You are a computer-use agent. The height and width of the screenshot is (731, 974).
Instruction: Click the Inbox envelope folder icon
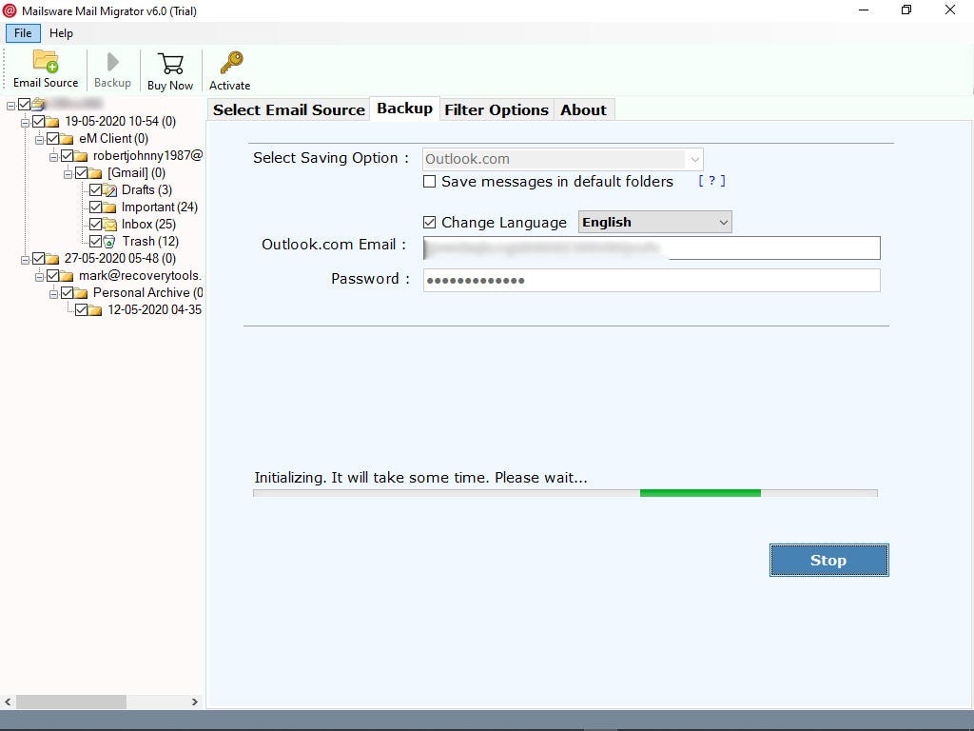click(109, 225)
